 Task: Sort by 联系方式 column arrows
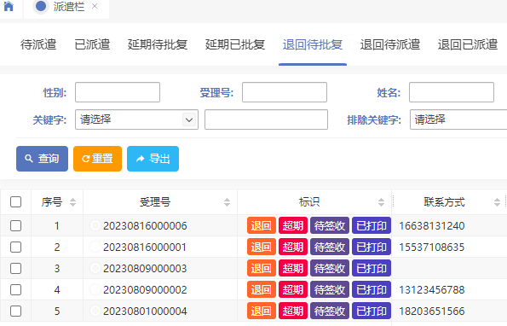(497, 202)
